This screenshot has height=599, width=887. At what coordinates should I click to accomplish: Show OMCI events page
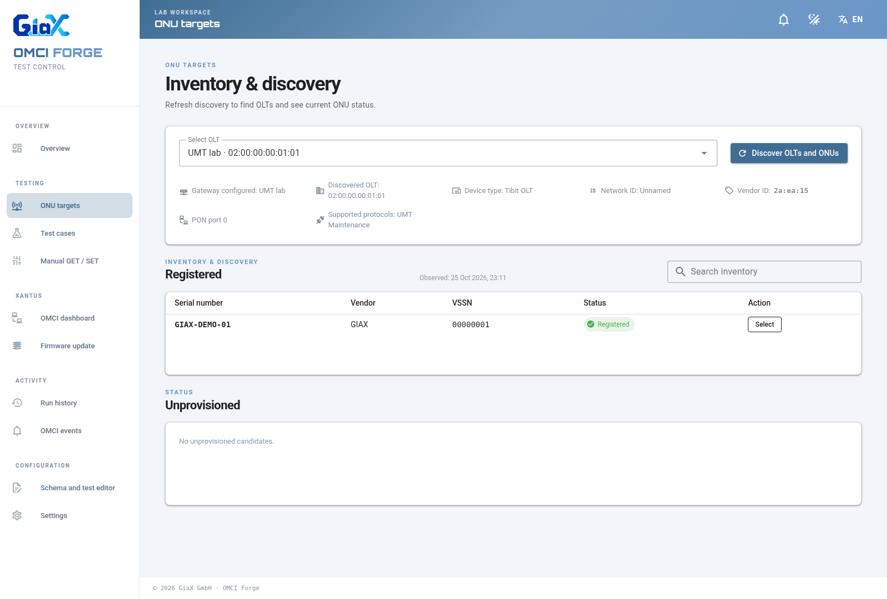[70, 430]
